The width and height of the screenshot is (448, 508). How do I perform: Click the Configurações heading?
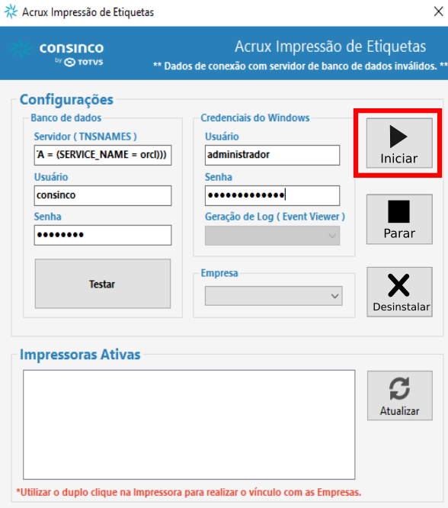[66, 99]
